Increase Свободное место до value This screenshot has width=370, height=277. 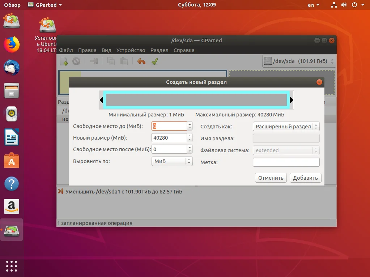190,124
